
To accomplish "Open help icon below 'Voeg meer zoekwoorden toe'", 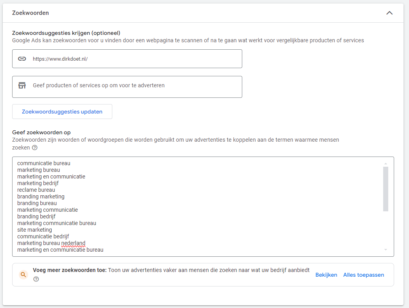I will 36,279.
